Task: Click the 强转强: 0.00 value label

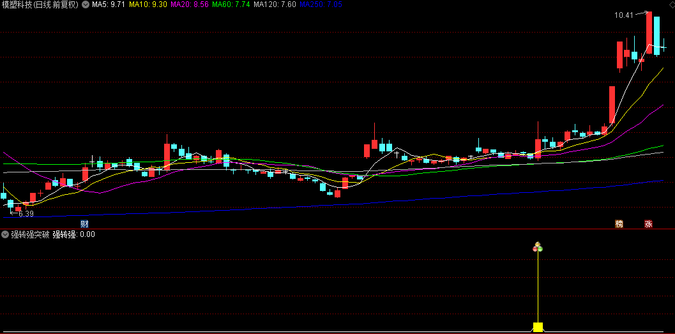Action: [73, 234]
